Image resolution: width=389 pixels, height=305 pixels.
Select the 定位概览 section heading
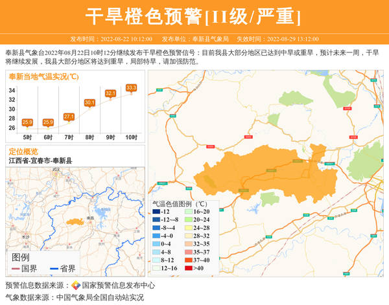tap(23, 151)
